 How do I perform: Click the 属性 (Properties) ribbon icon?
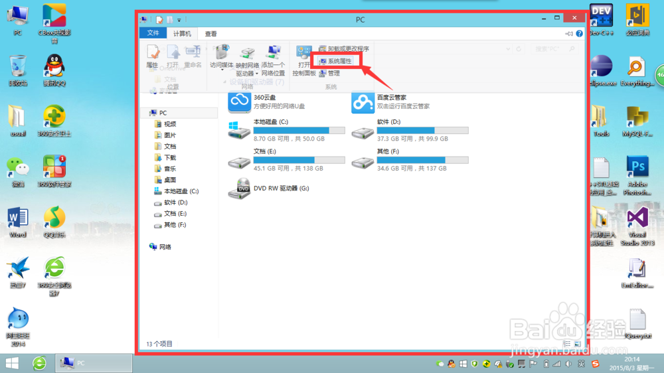[153, 56]
